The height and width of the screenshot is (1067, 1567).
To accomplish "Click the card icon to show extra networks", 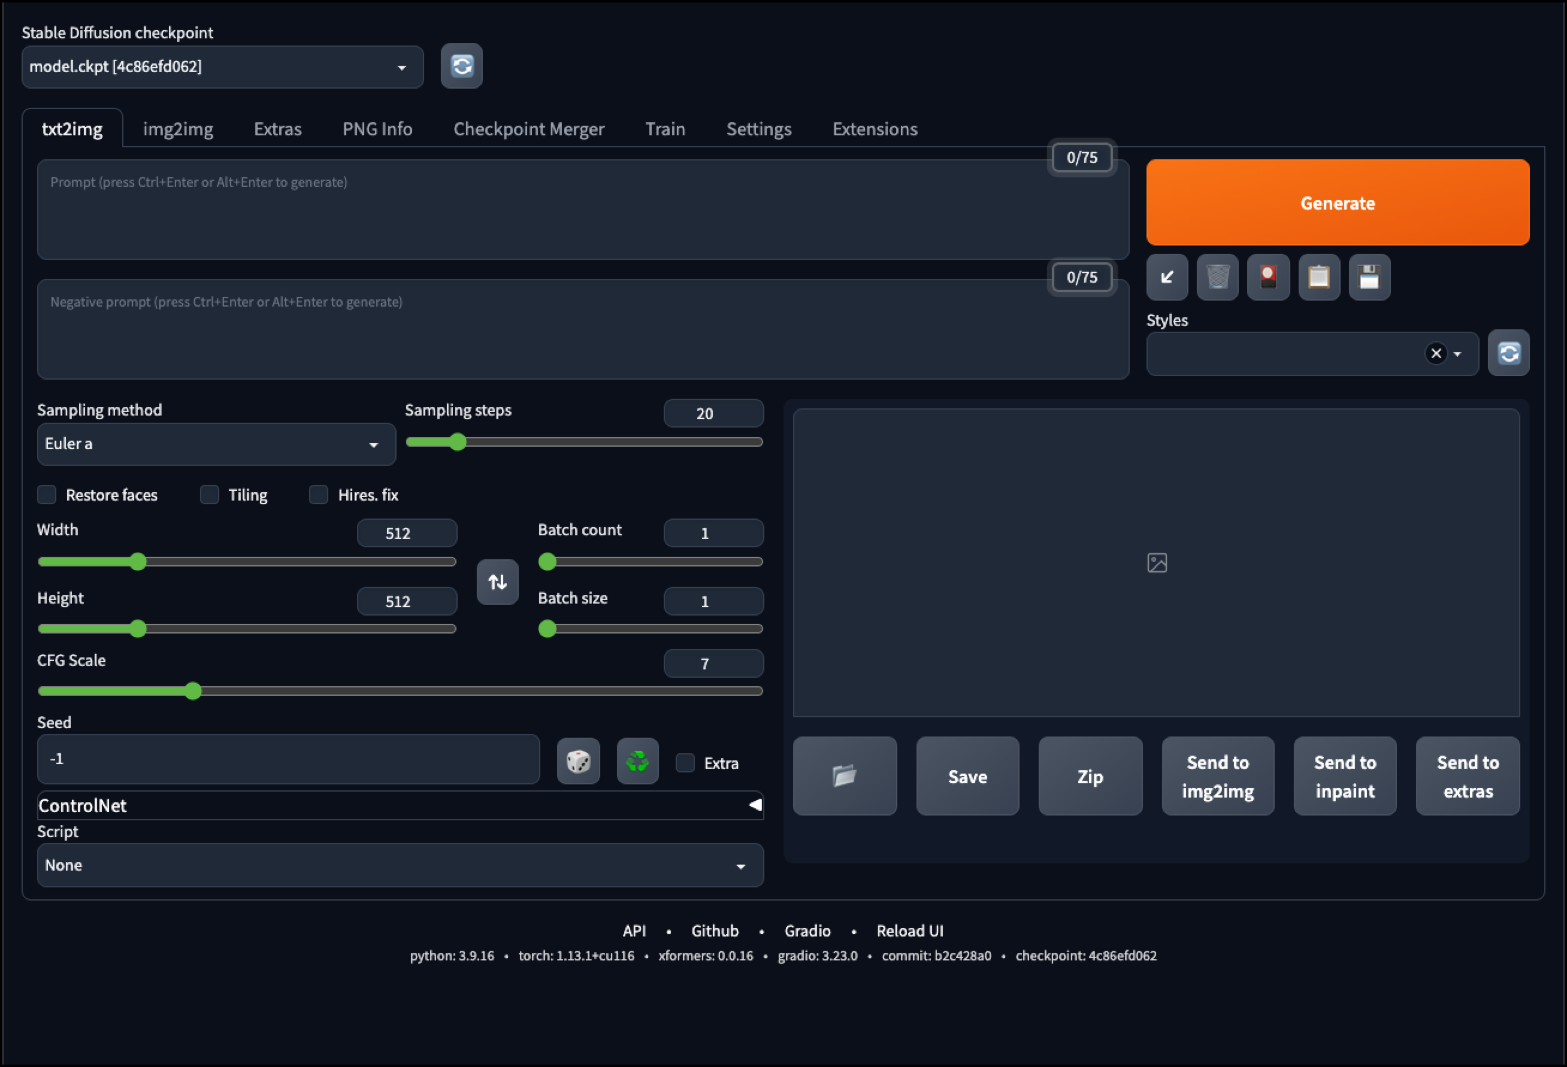I will (x=1267, y=277).
